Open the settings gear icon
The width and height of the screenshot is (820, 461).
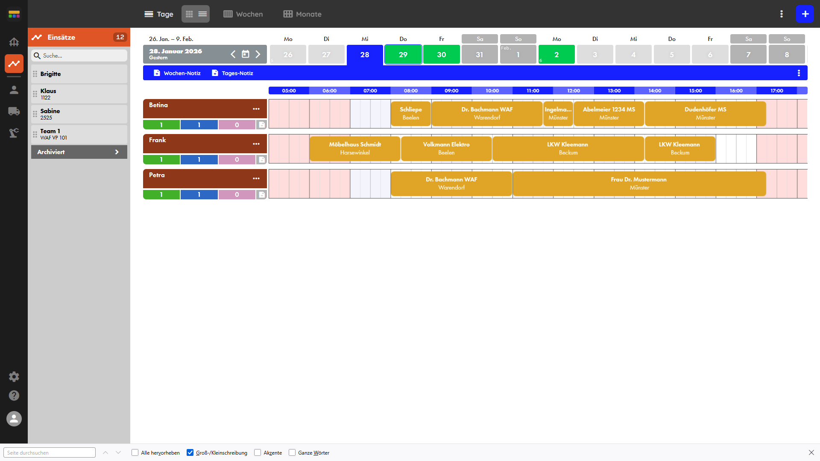[x=14, y=376]
